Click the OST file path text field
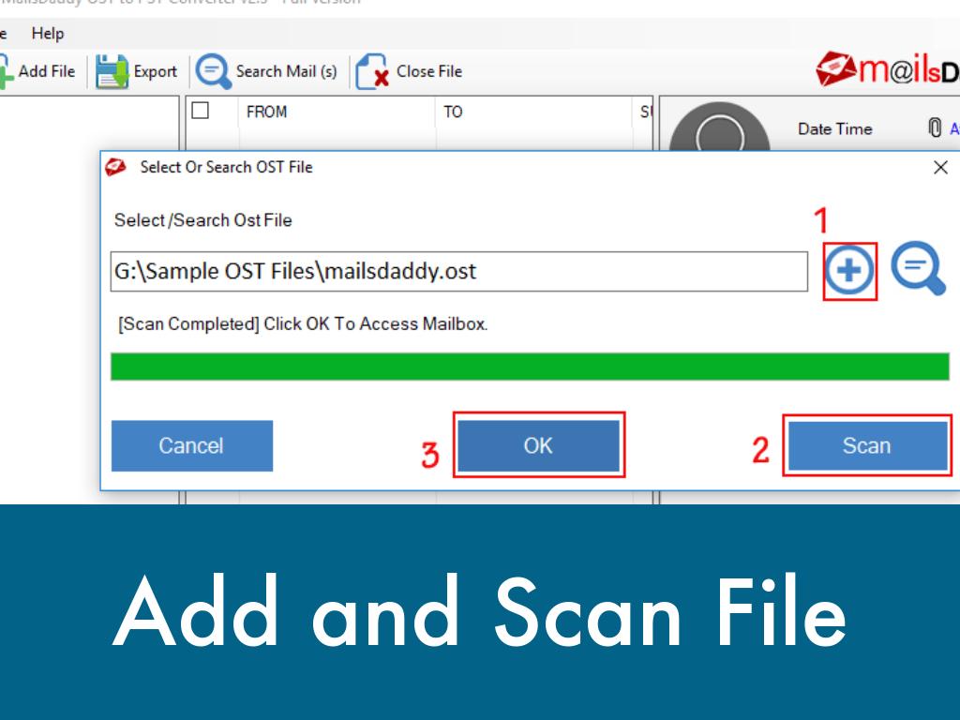The width and height of the screenshot is (960, 720). [458, 272]
